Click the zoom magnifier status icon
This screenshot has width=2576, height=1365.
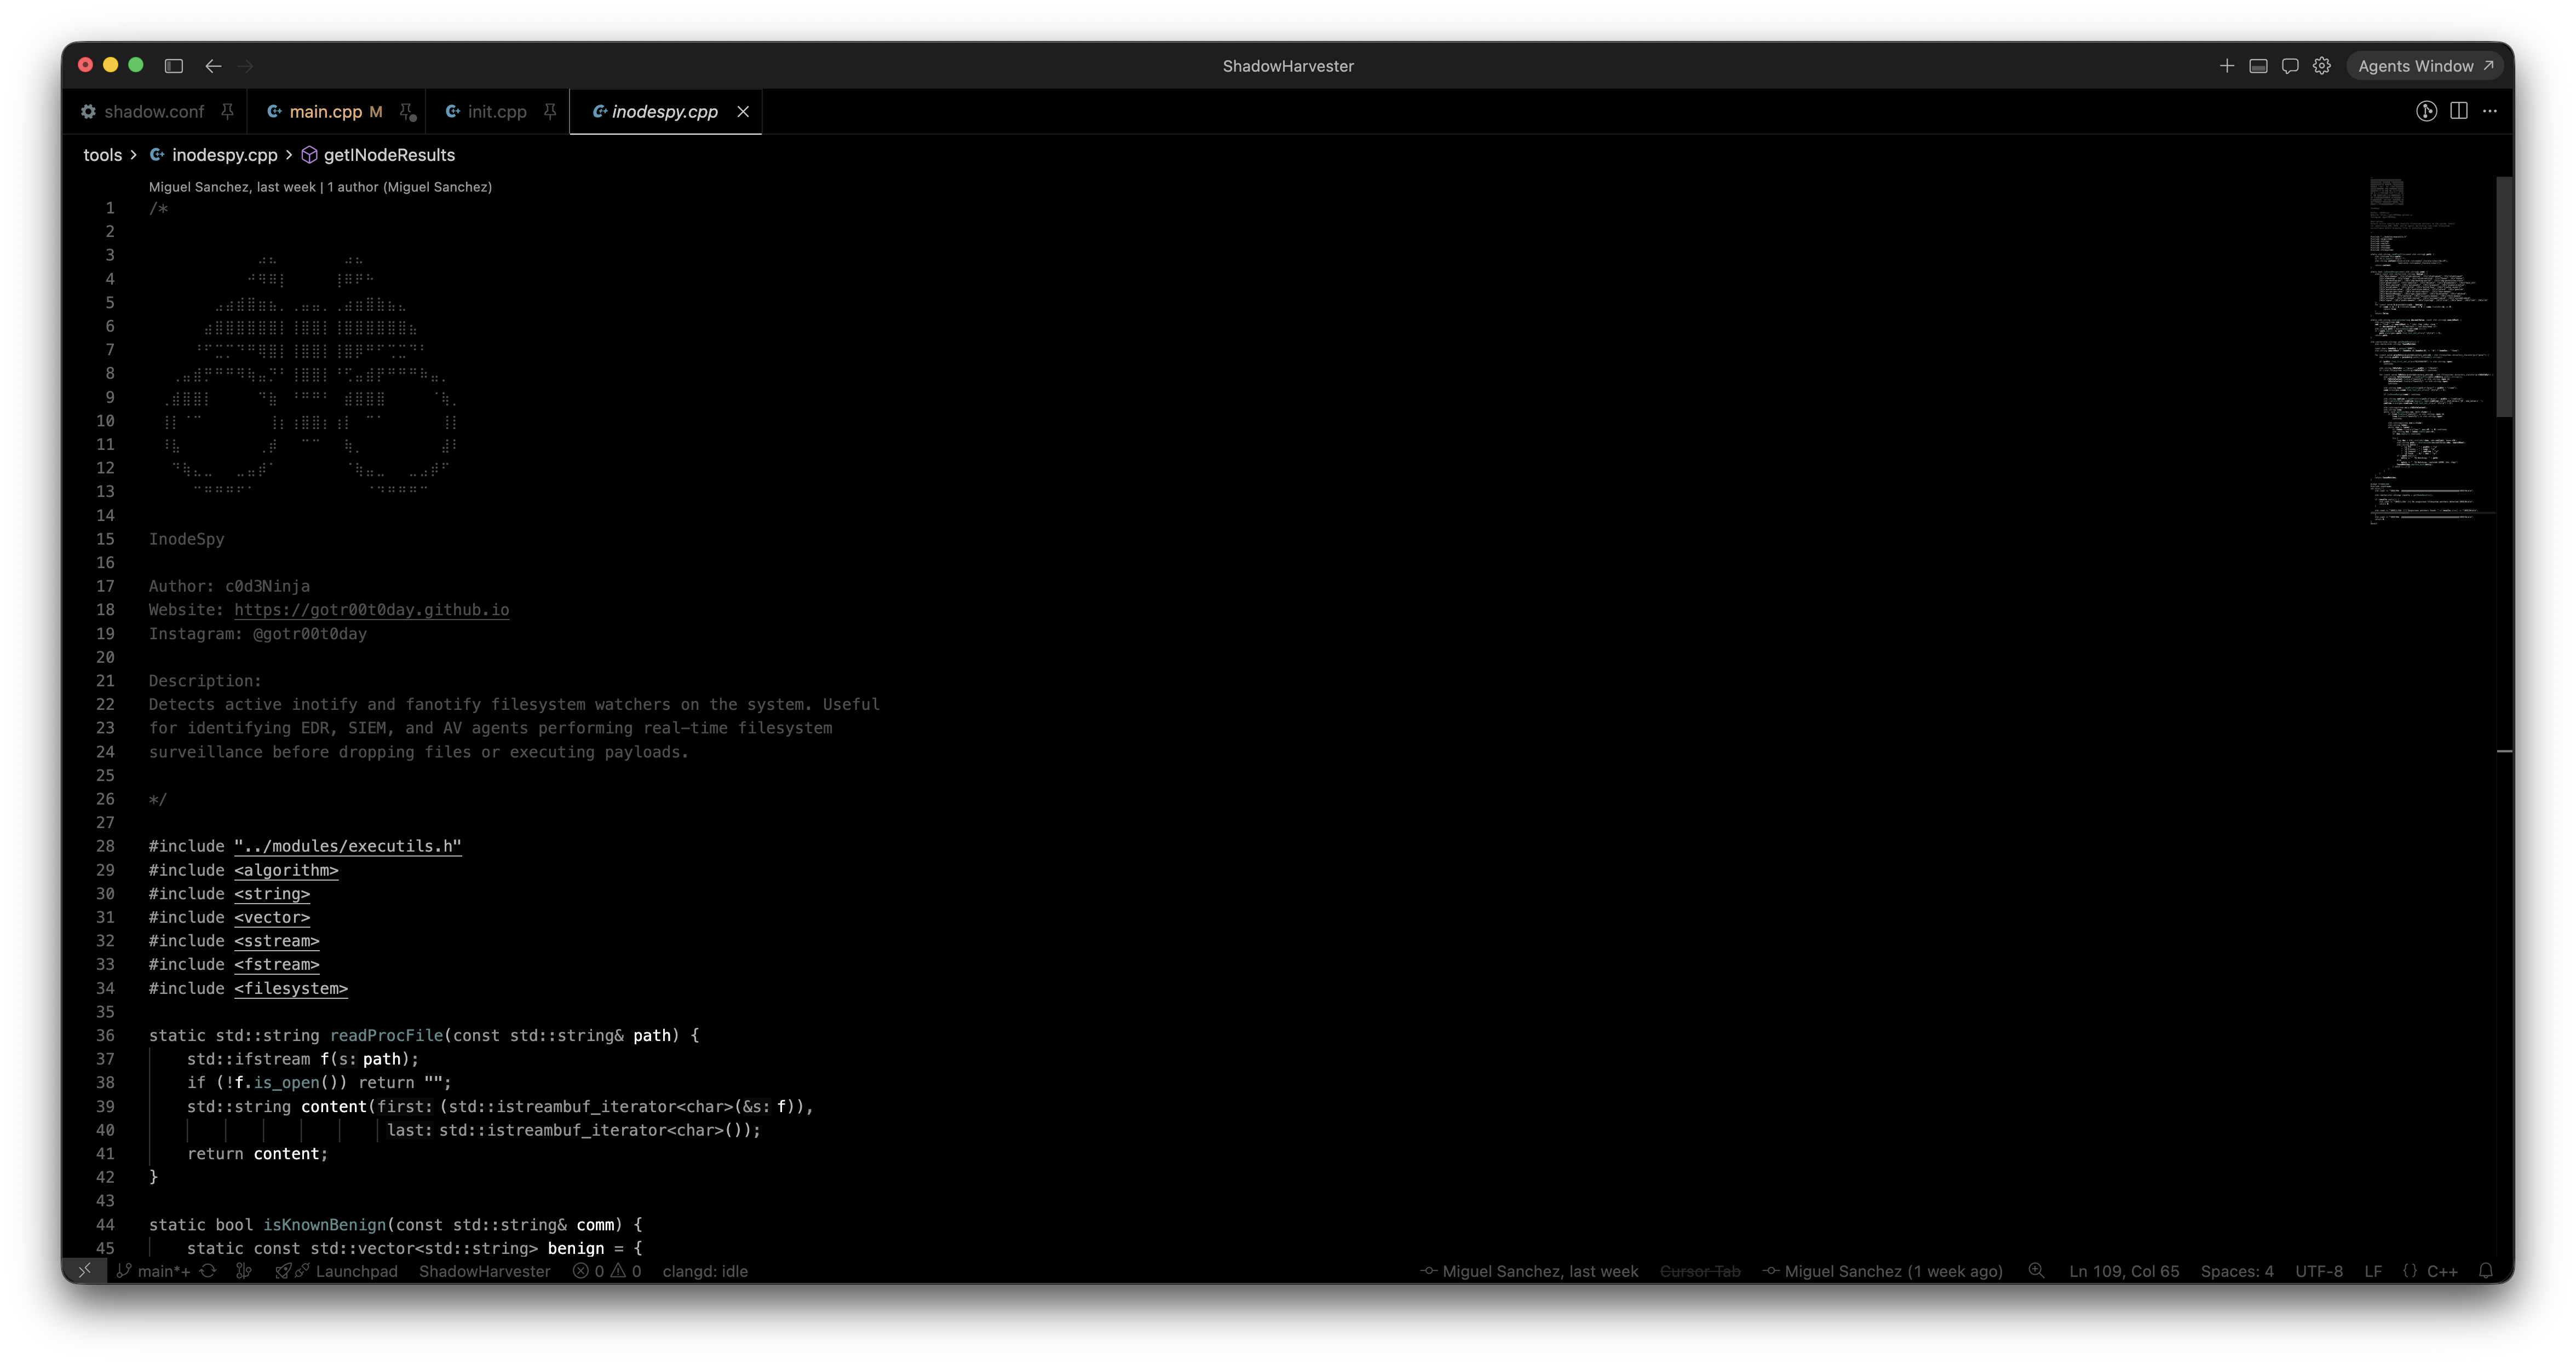tap(2036, 1271)
